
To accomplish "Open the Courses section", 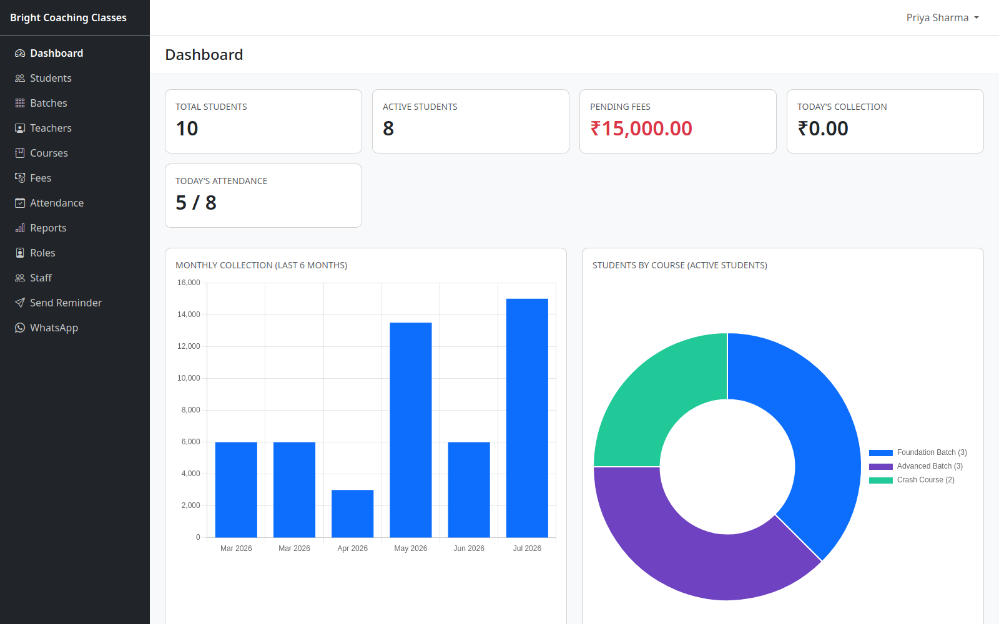I will coord(75,153).
